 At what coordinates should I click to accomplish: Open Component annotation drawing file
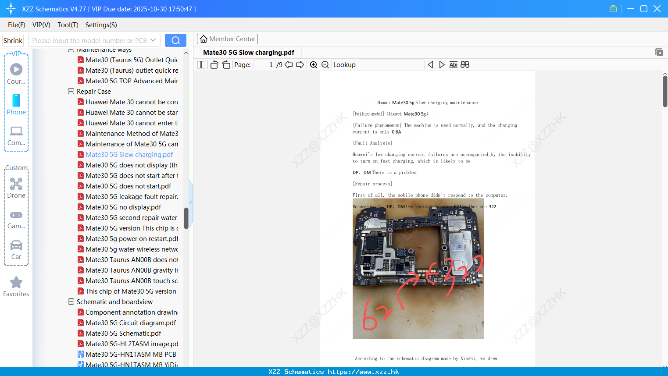click(128, 312)
